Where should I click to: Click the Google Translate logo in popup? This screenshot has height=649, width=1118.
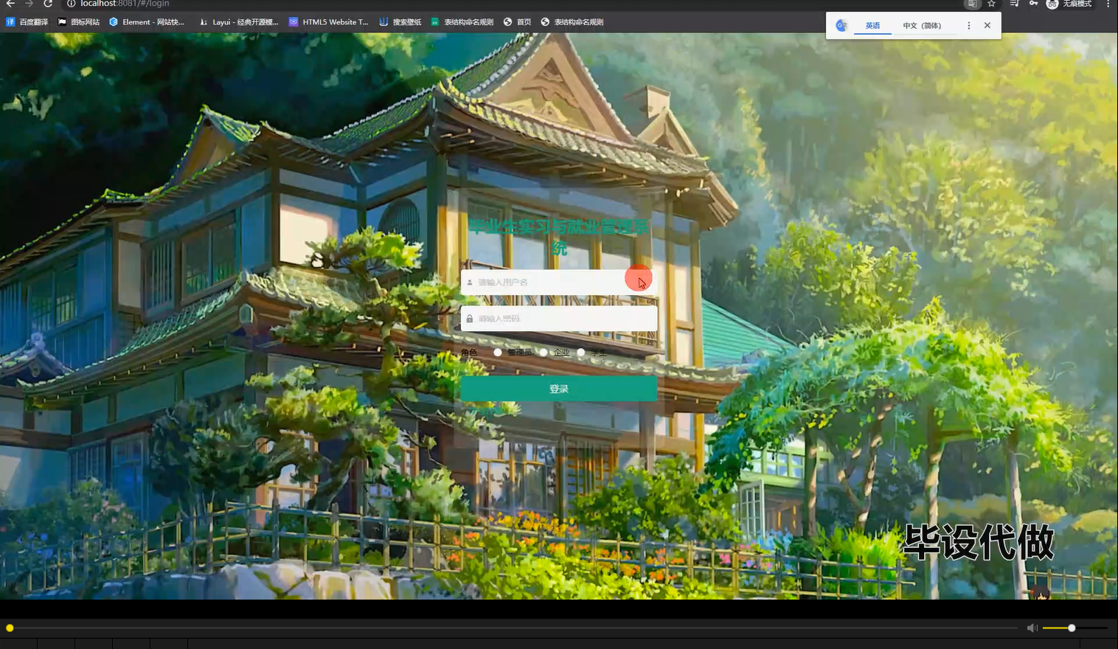tap(841, 25)
